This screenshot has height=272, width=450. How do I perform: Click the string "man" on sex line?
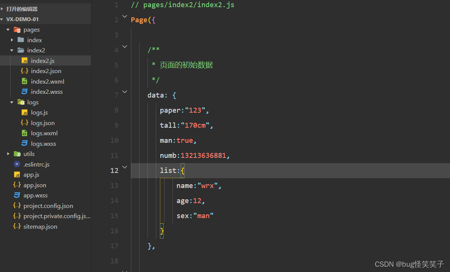pyautogui.click(x=203, y=216)
